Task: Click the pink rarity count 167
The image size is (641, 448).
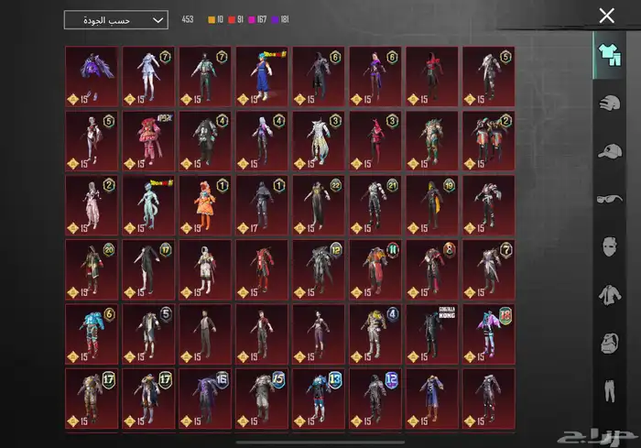Action: pyautogui.click(x=257, y=19)
